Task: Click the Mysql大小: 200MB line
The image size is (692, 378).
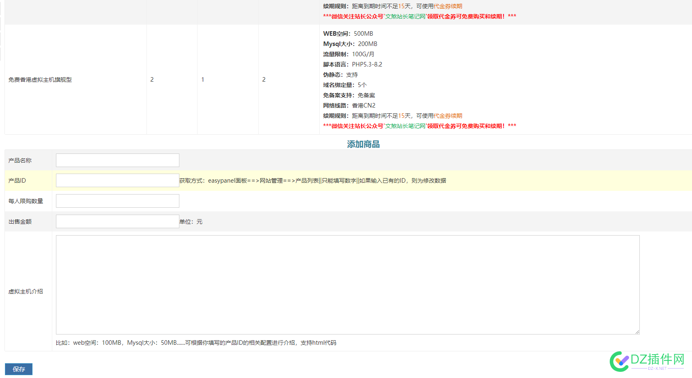Action: pos(350,44)
